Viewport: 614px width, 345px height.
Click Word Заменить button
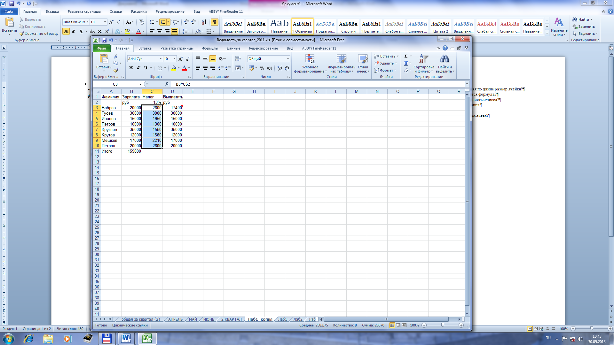[584, 27]
